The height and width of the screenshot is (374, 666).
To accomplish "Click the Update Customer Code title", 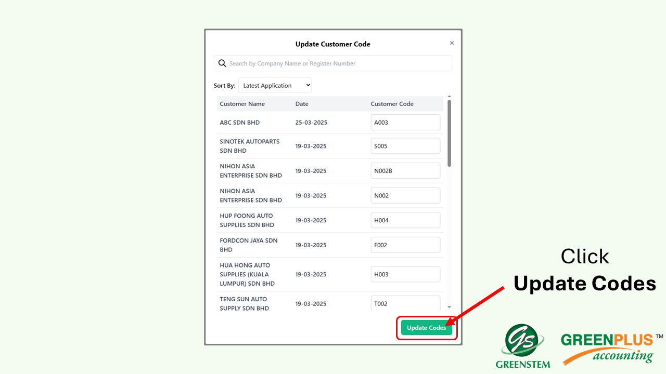I will (333, 44).
